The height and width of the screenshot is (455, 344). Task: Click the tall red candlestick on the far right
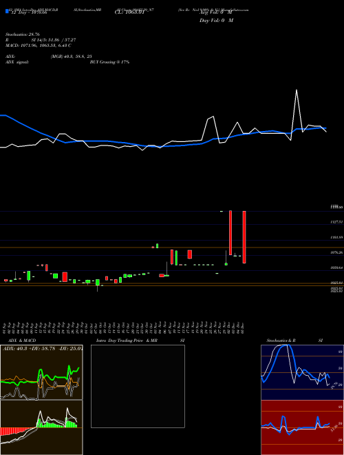point(244,237)
